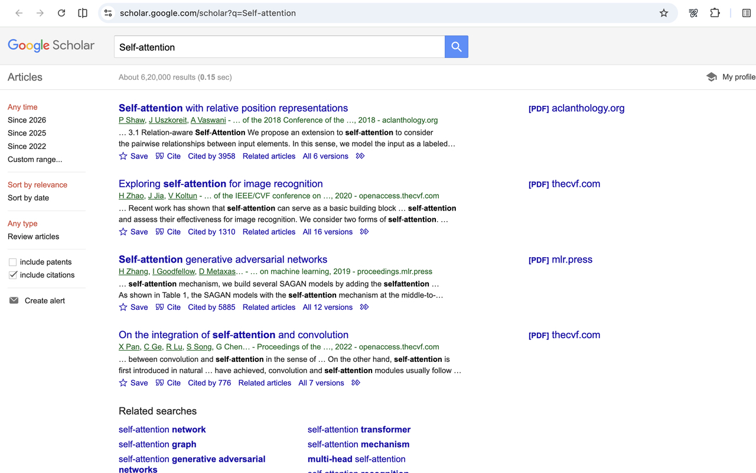
Task: Open Self-attention with relative position representations title
Action: [233, 108]
